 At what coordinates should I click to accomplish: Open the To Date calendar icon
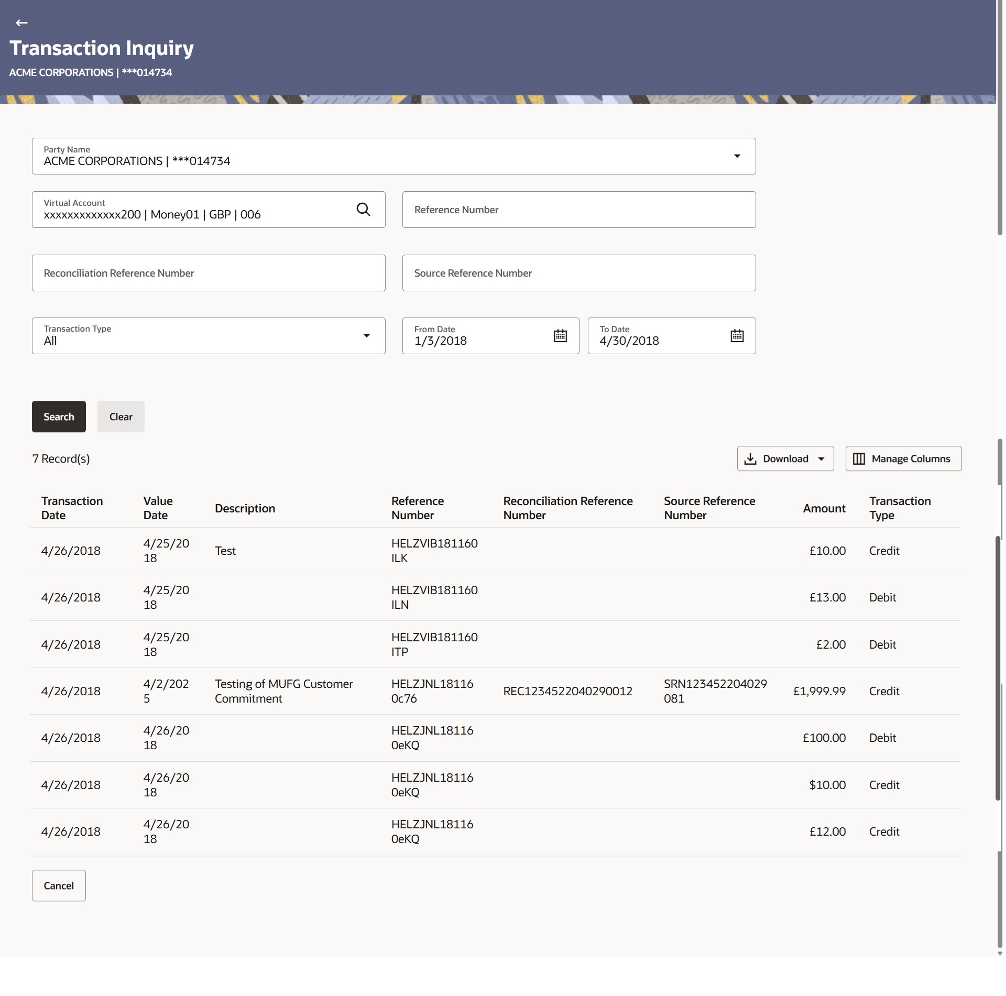[737, 336]
